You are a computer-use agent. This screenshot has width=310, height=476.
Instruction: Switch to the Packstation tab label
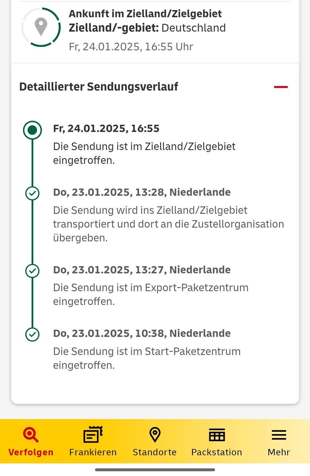coord(217,452)
